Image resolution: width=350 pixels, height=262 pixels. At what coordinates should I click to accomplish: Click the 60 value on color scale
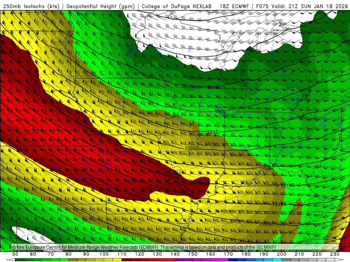[x=33, y=254]
